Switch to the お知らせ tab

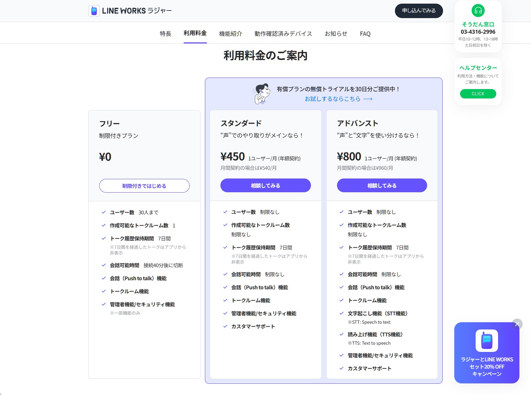click(x=336, y=34)
